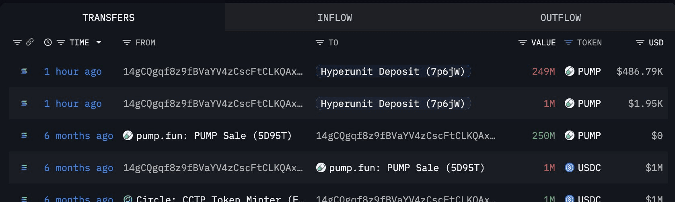Switch to the INFLOW tab
This screenshot has height=202, width=675.
[334, 18]
